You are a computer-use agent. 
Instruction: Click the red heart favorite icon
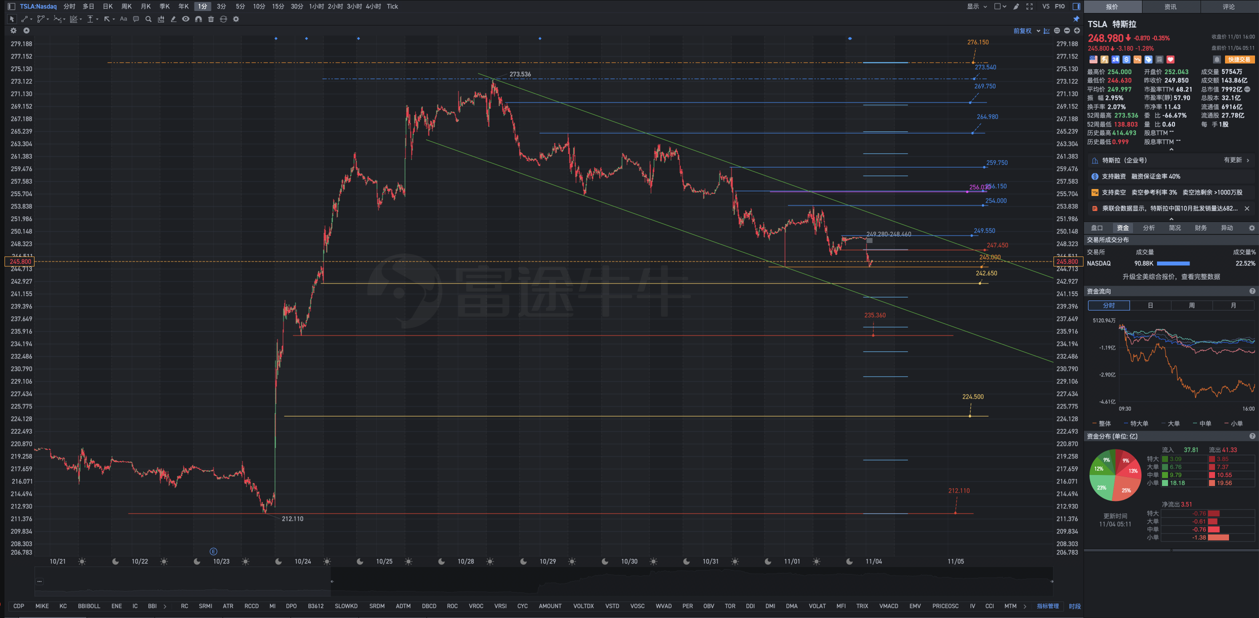[x=1170, y=59]
